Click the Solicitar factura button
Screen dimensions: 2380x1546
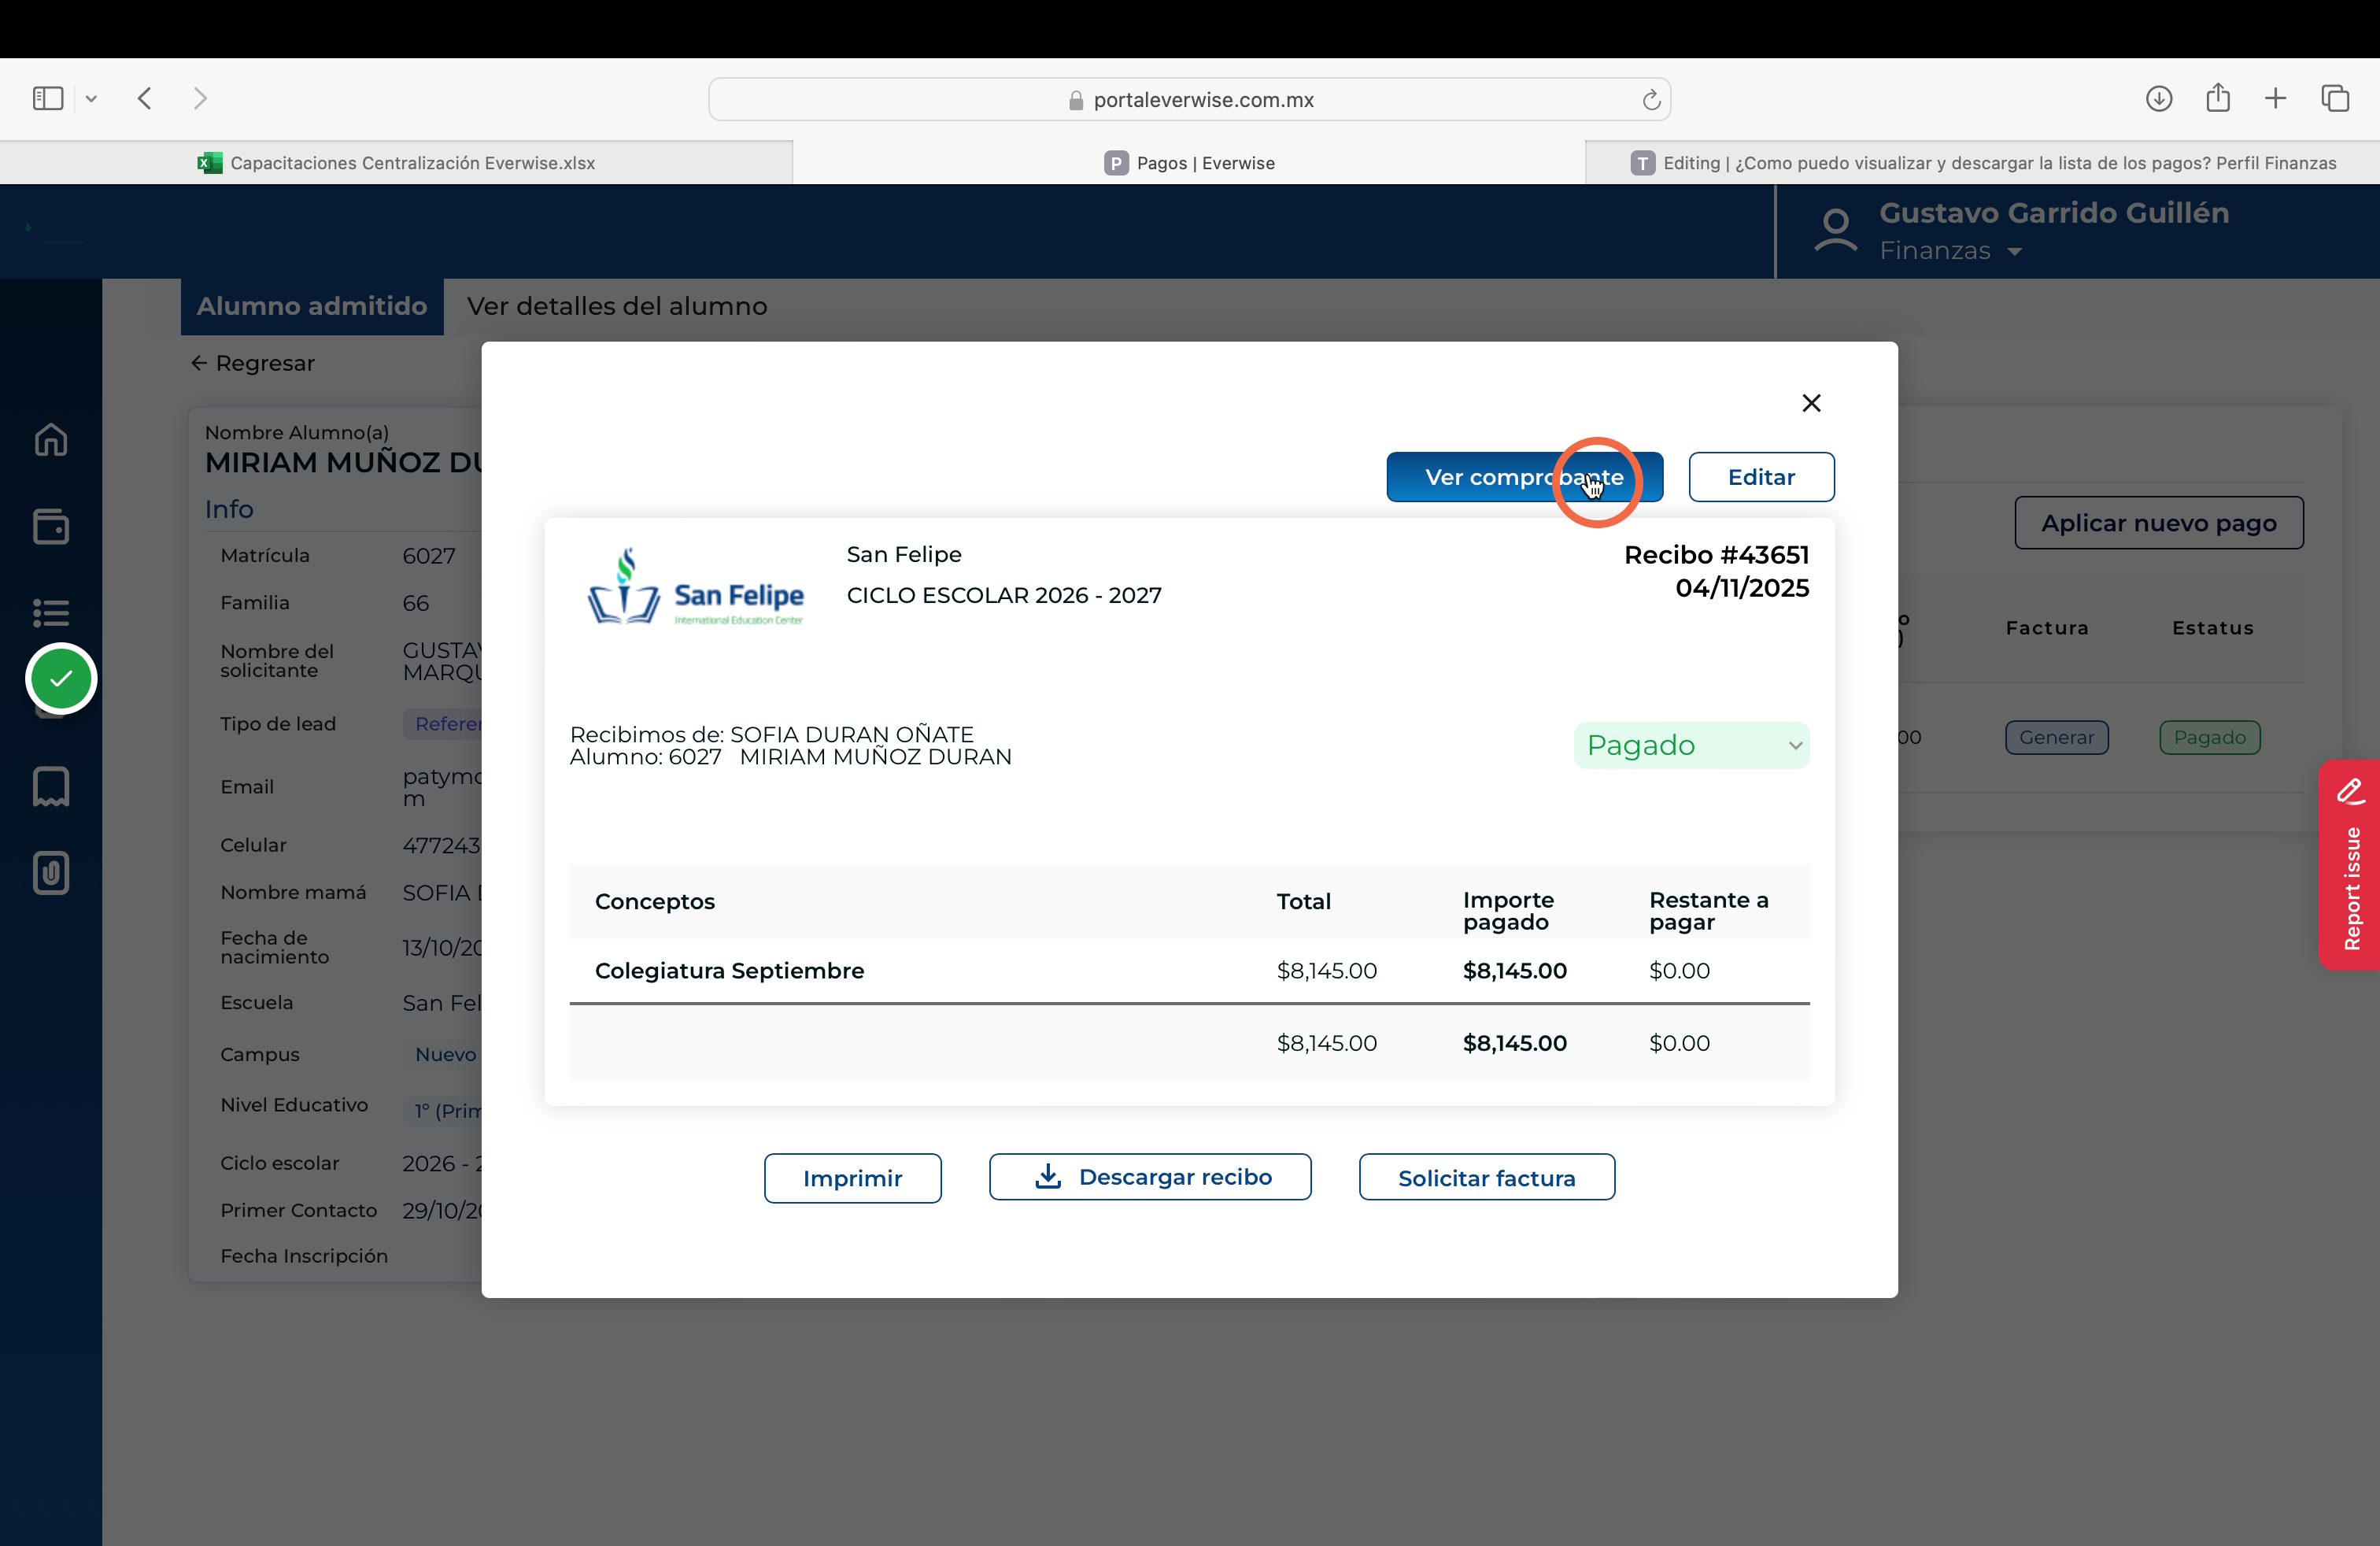coord(1486,1178)
